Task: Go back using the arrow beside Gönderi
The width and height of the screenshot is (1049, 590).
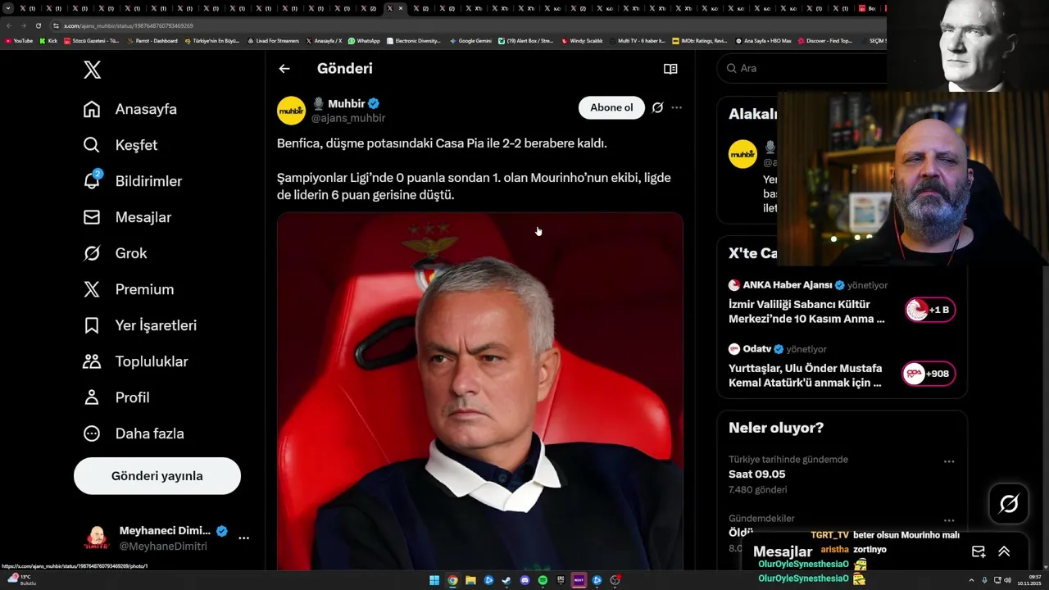Action: [x=284, y=69]
